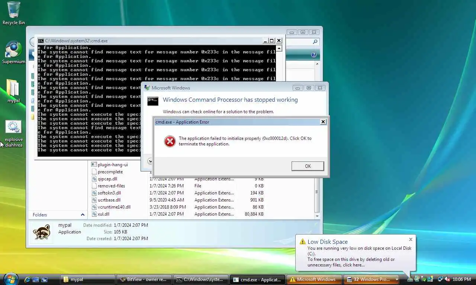Switch to C:\Windows\syste... taskbar button
This screenshot has height=285, width=476.
coord(201,279)
